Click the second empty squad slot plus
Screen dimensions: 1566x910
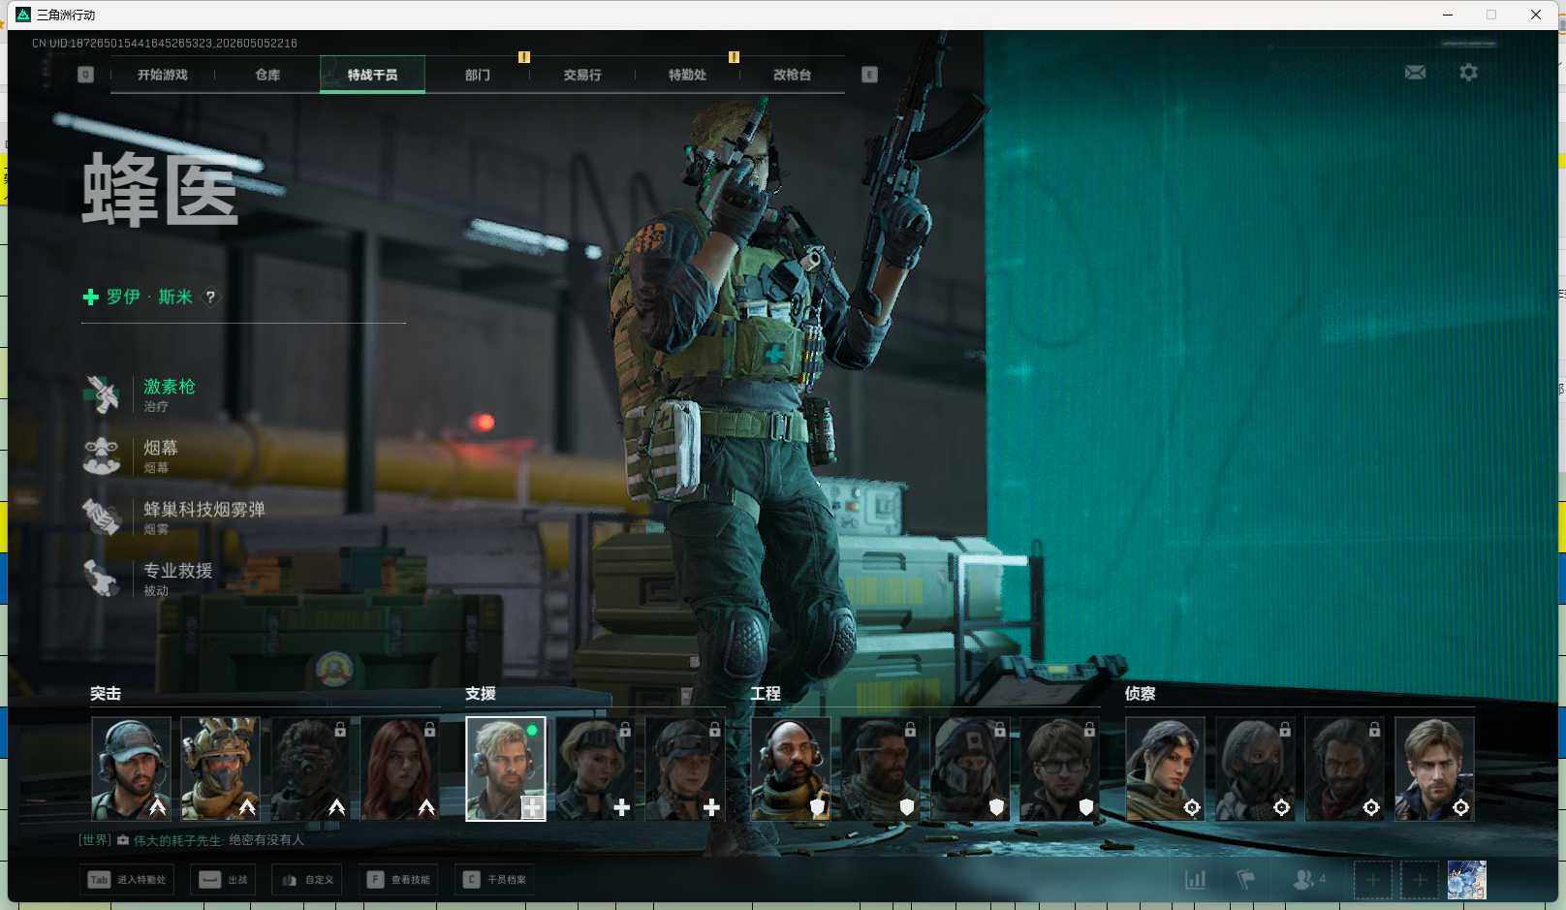pyautogui.click(x=1419, y=880)
